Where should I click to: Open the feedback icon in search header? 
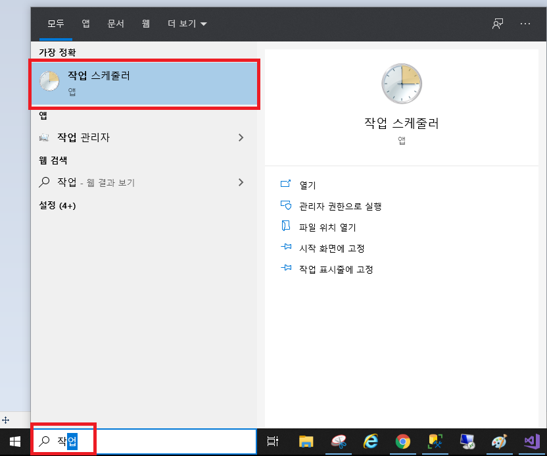(498, 24)
